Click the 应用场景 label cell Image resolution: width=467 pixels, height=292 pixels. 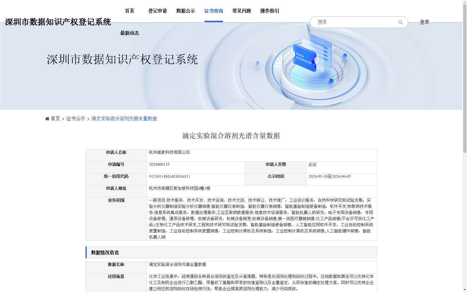click(116, 282)
